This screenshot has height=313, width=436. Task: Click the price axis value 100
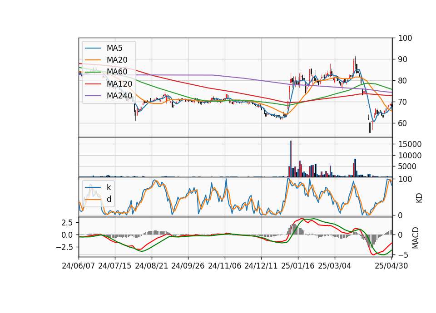pos(405,38)
